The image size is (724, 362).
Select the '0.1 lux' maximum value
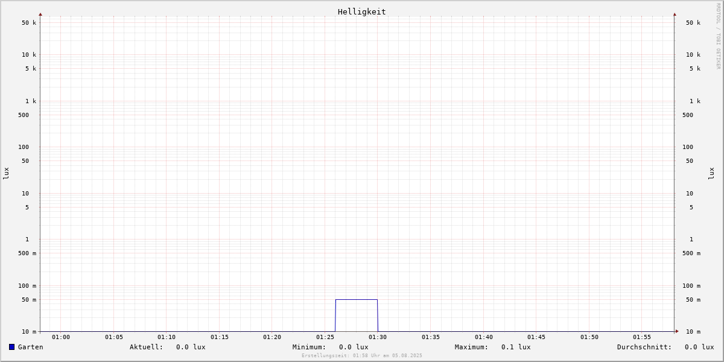click(516, 347)
